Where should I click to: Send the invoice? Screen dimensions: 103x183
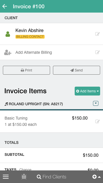(x=76, y=70)
